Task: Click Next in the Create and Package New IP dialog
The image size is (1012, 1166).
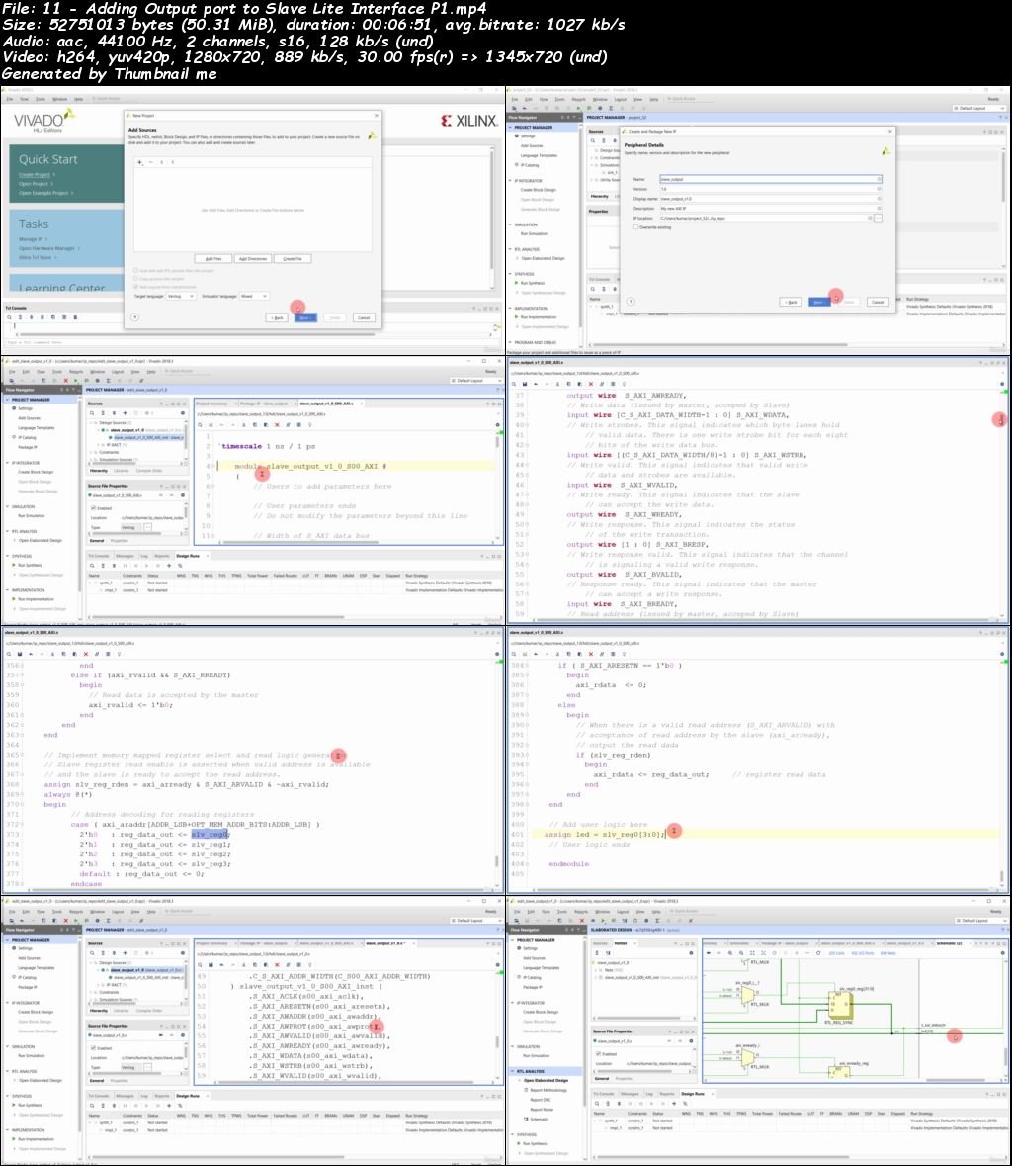Action: [819, 302]
